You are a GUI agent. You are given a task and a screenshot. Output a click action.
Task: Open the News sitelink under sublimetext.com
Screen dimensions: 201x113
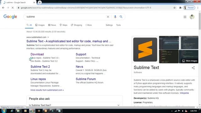pos(79,67)
